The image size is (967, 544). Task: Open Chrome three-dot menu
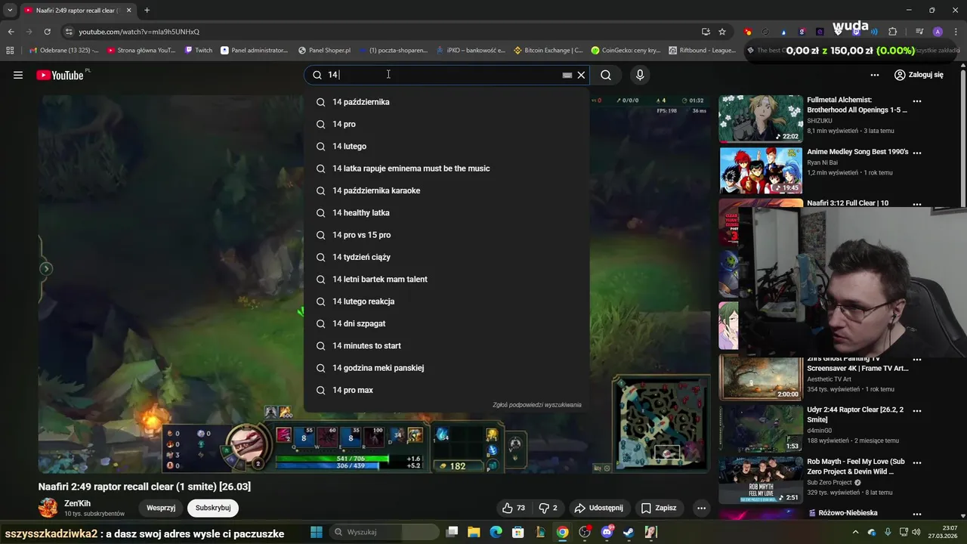956,32
